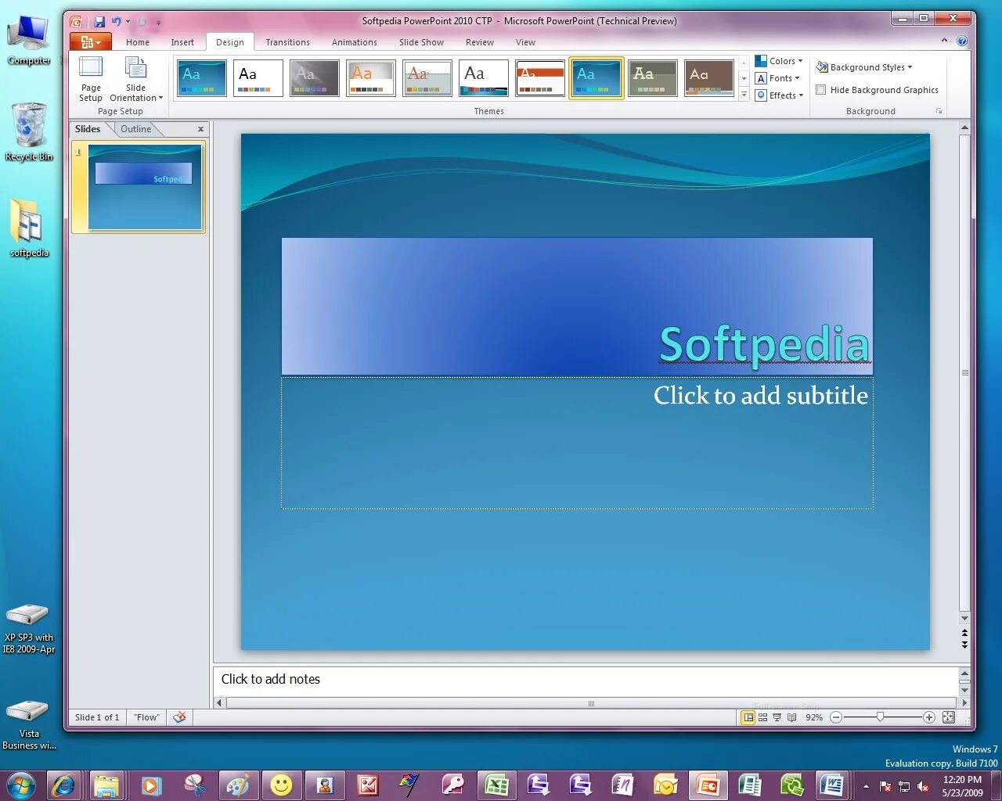Click the Previous Slide double-arrow button
This screenshot has width=1002, height=801.
click(964, 633)
